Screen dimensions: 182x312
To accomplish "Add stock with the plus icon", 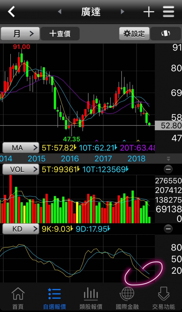I will [149, 12].
